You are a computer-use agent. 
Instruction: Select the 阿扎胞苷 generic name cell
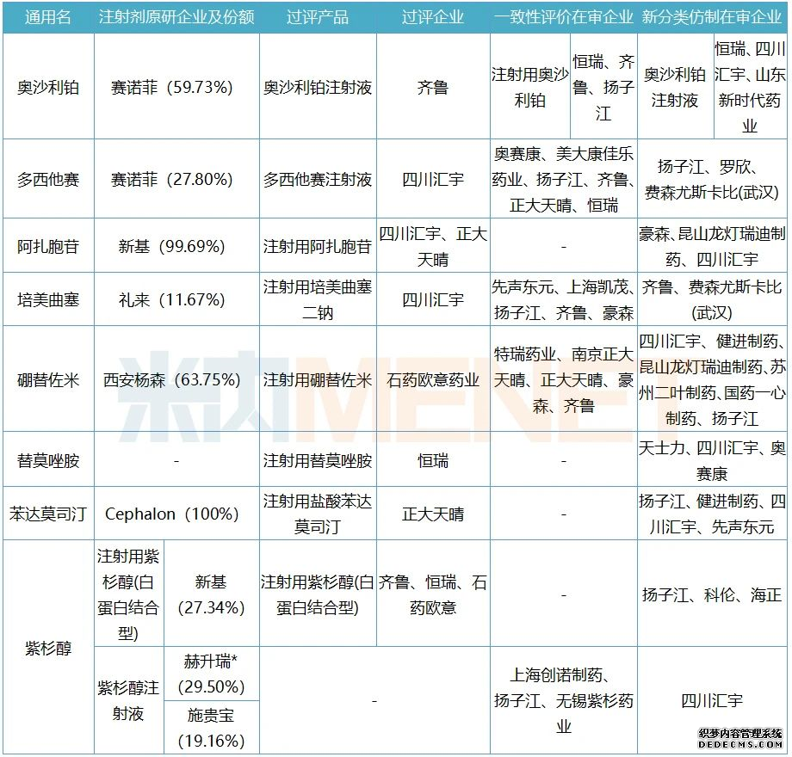pyautogui.click(x=48, y=246)
